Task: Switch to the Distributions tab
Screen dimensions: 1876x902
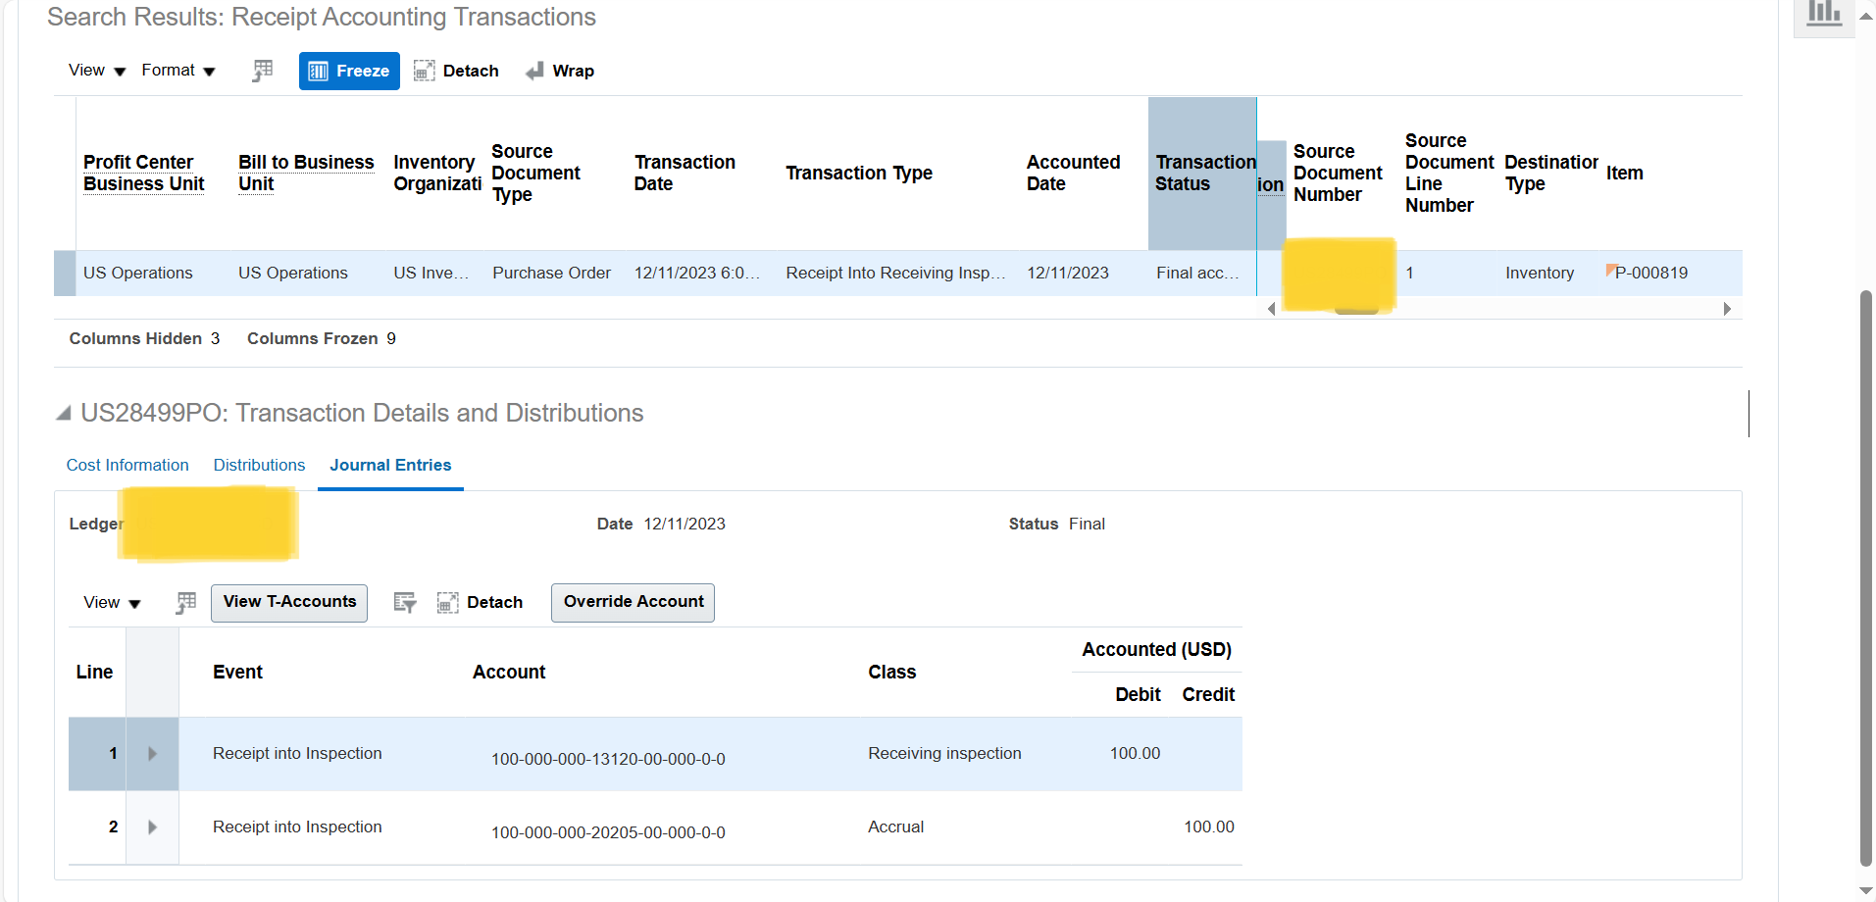Action: [258, 465]
